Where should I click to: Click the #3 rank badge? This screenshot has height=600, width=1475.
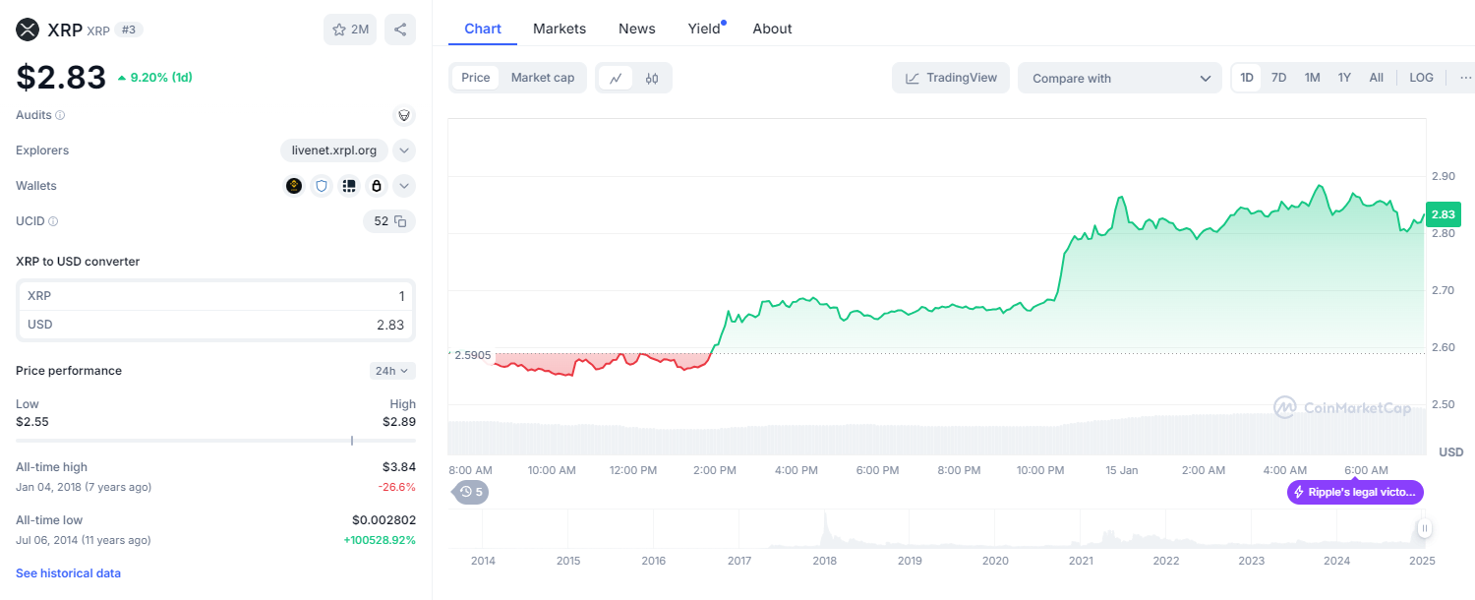click(x=129, y=30)
